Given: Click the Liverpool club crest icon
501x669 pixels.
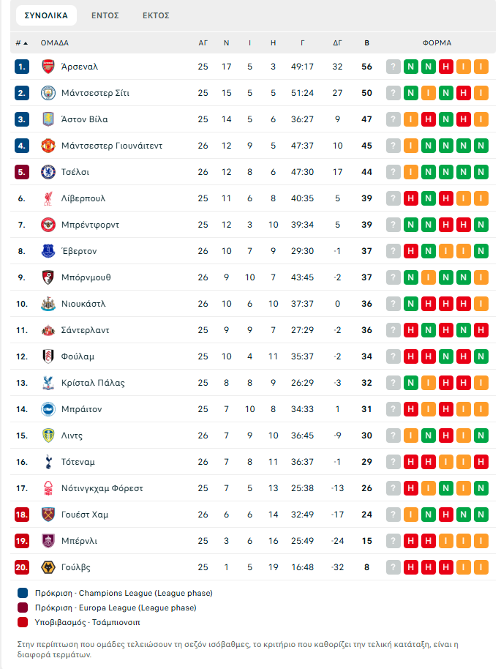Looking at the screenshot, I should coord(48,198).
